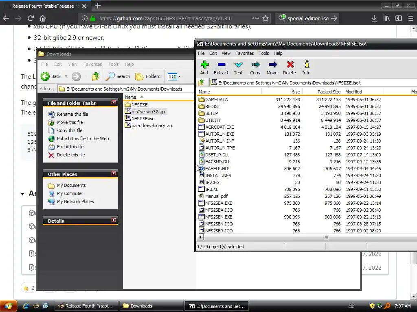This screenshot has height=312, width=417.
Task: Toggle Folders pane in Downloads toolbar
Action: 148,76
